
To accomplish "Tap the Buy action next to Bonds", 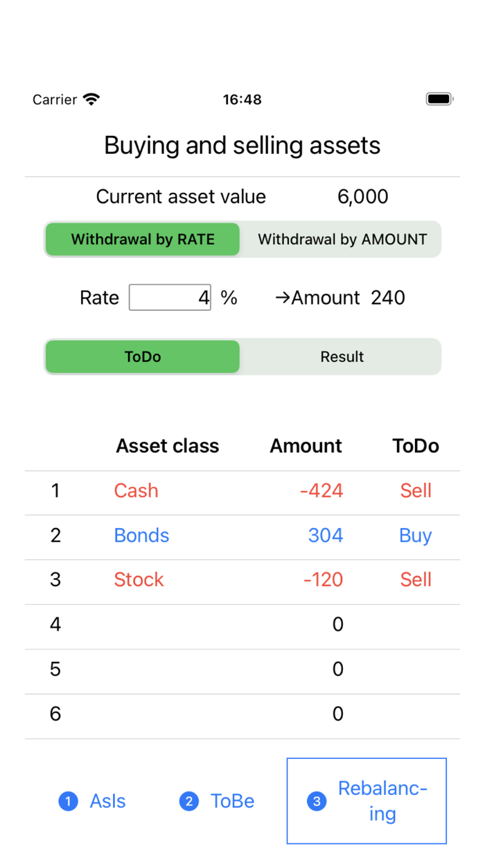I will point(415,535).
